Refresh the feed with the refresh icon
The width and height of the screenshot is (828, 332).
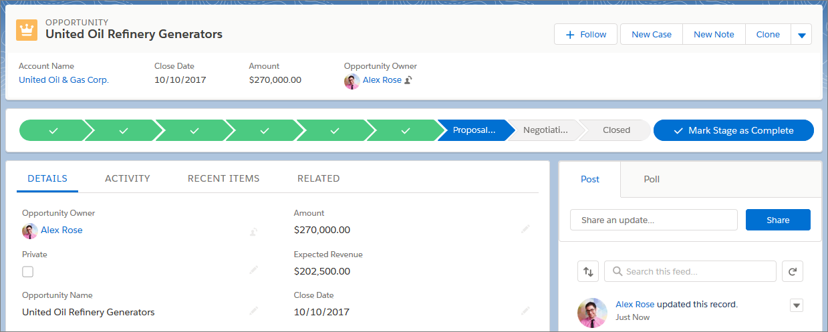(x=793, y=271)
